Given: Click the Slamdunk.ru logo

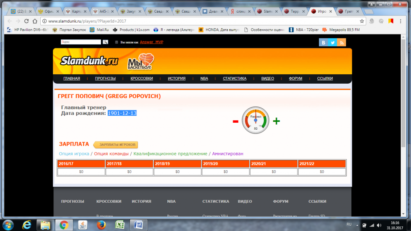Looking at the screenshot, I should 89,62.
